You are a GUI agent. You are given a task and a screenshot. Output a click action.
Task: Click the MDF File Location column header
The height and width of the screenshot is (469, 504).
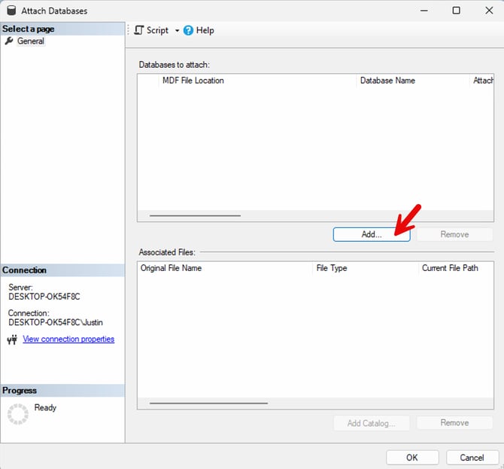click(x=193, y=81)
